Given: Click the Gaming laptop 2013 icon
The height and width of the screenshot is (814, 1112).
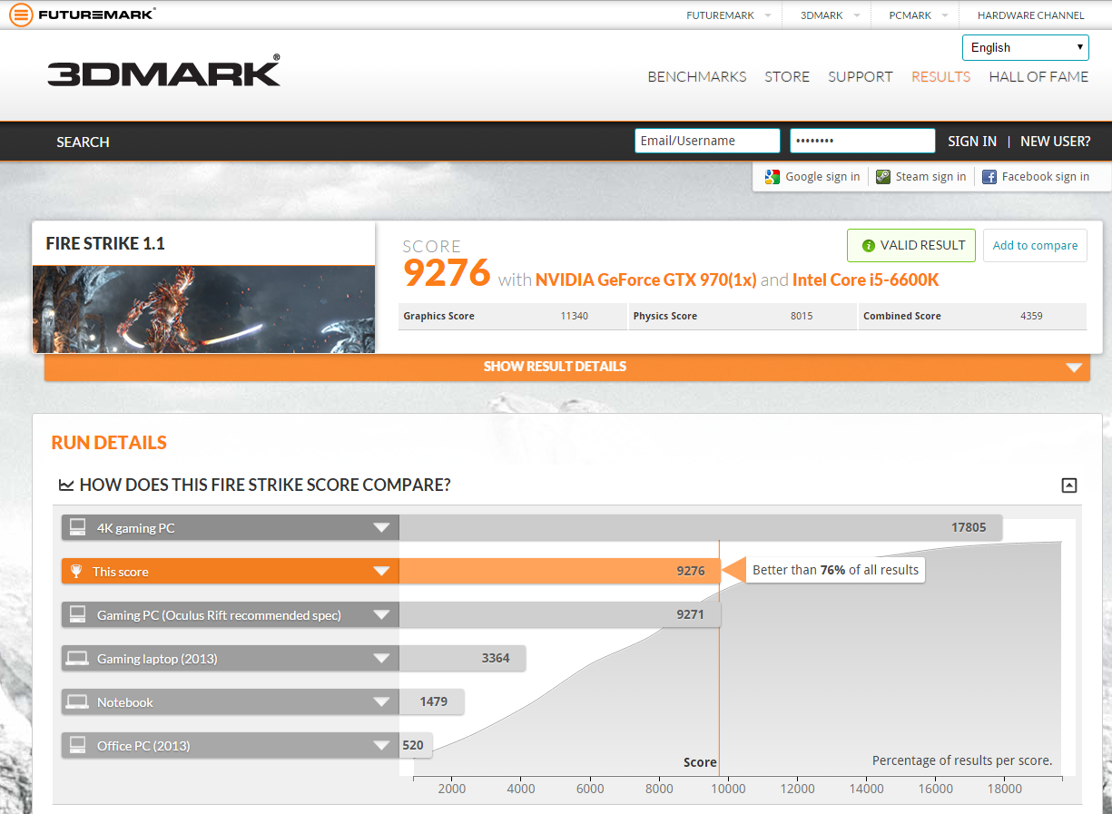Looking at the screenshot, I should tap(78, 658).
